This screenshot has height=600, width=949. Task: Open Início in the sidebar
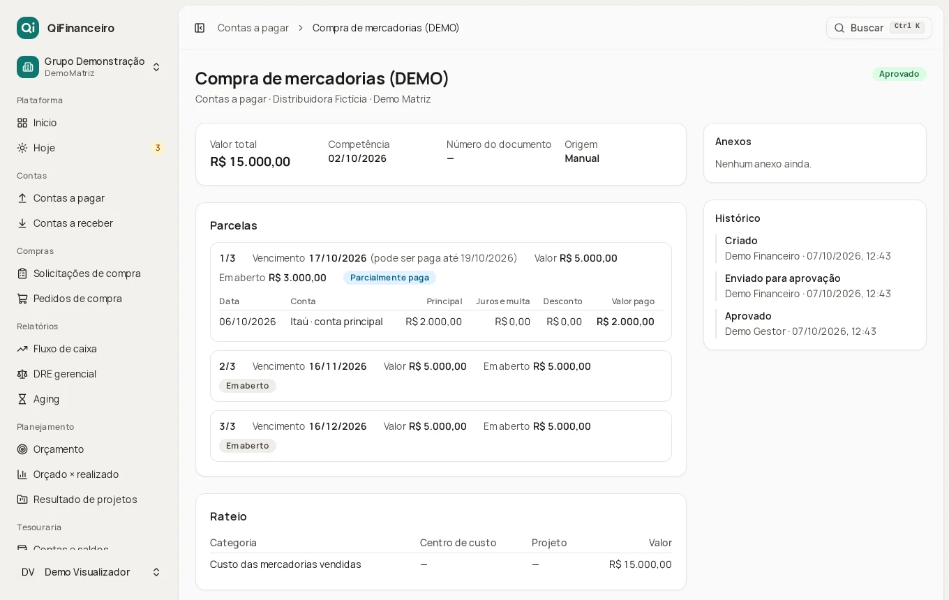tap(89, 123)
